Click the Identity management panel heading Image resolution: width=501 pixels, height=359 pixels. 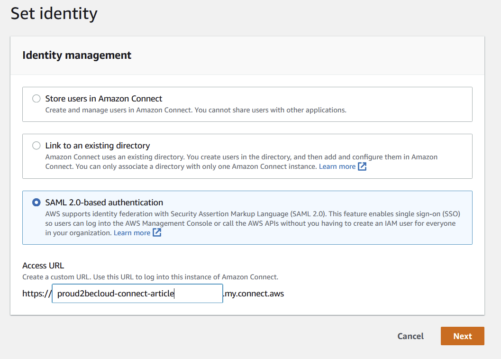pyautogui.click(x=77, y=55)
